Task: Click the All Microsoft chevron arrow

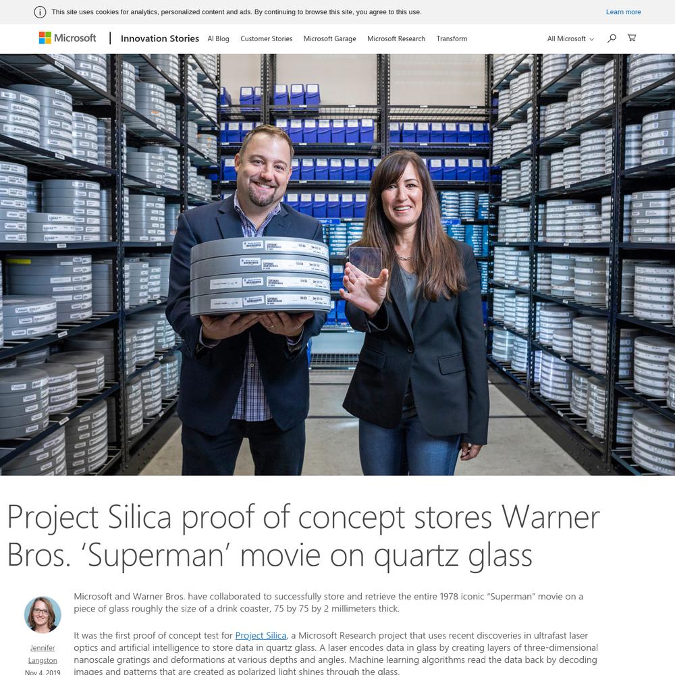Action: pyautogui.click(x=591, y=39)
